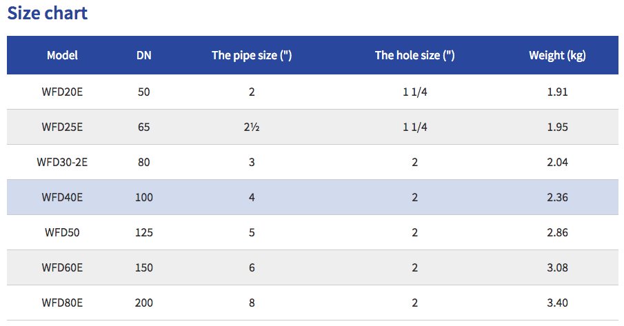Select the WFD50 model cell
The image size is (624, 326).
coord(62,232)
